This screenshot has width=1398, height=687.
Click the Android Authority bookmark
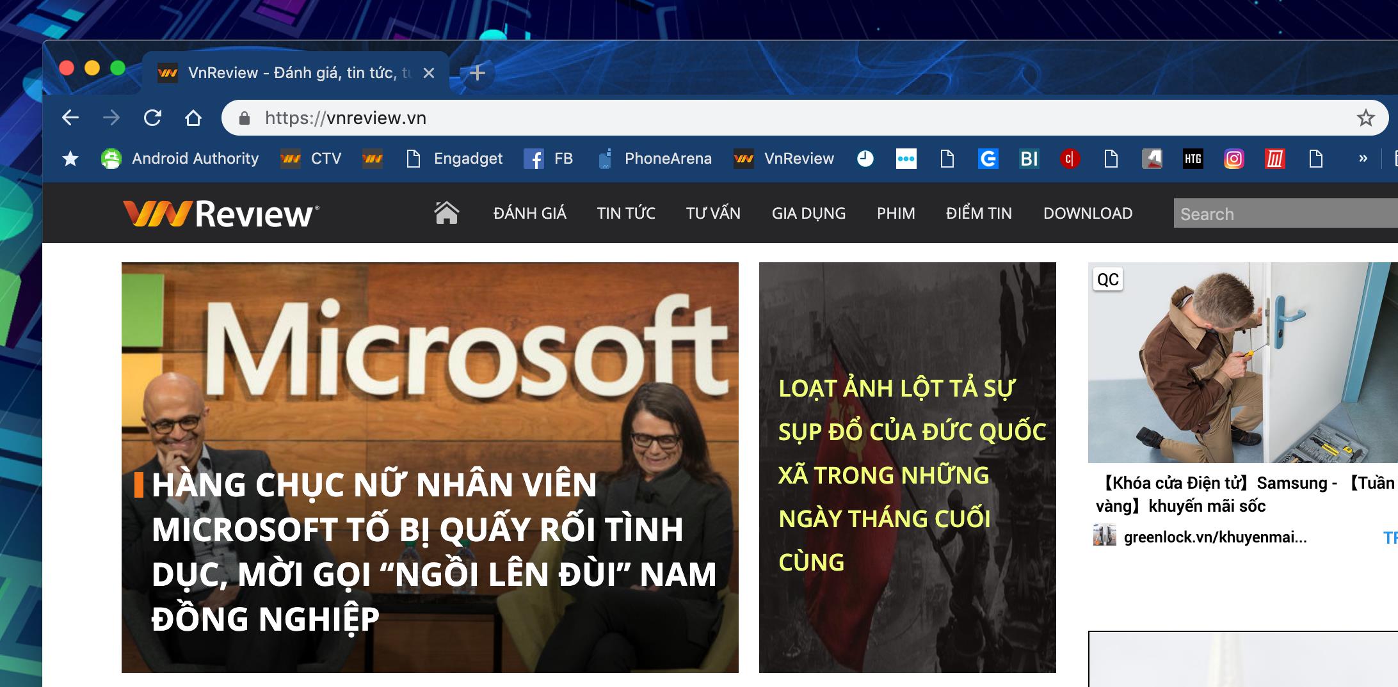pyautogui.click(x=181, y=159)
